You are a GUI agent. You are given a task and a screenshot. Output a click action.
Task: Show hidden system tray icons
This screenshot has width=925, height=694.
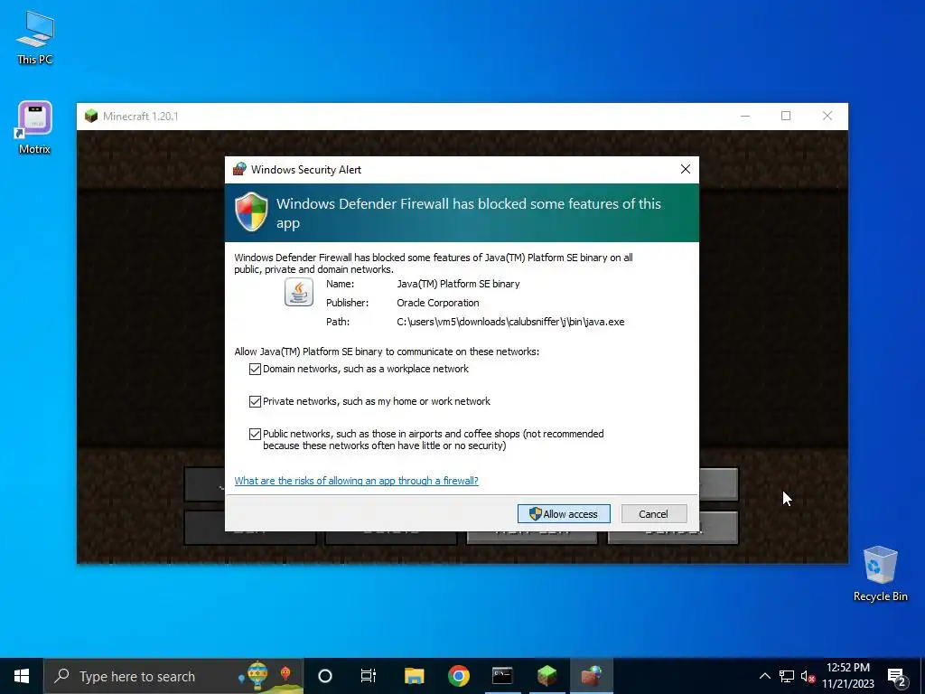pos(764,676)
